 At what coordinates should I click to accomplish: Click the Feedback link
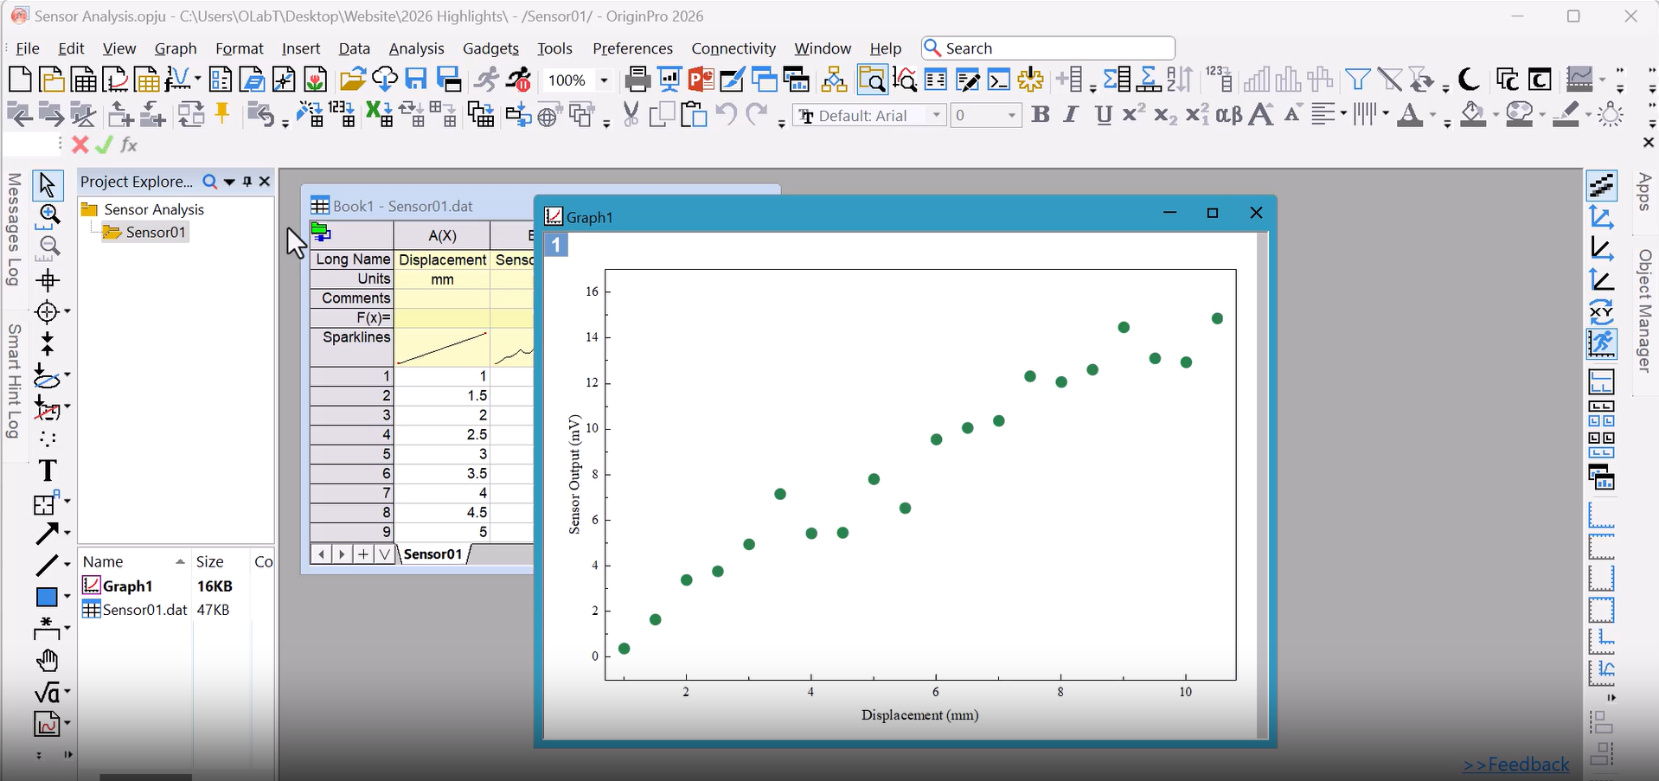[x=1515, y=765]
